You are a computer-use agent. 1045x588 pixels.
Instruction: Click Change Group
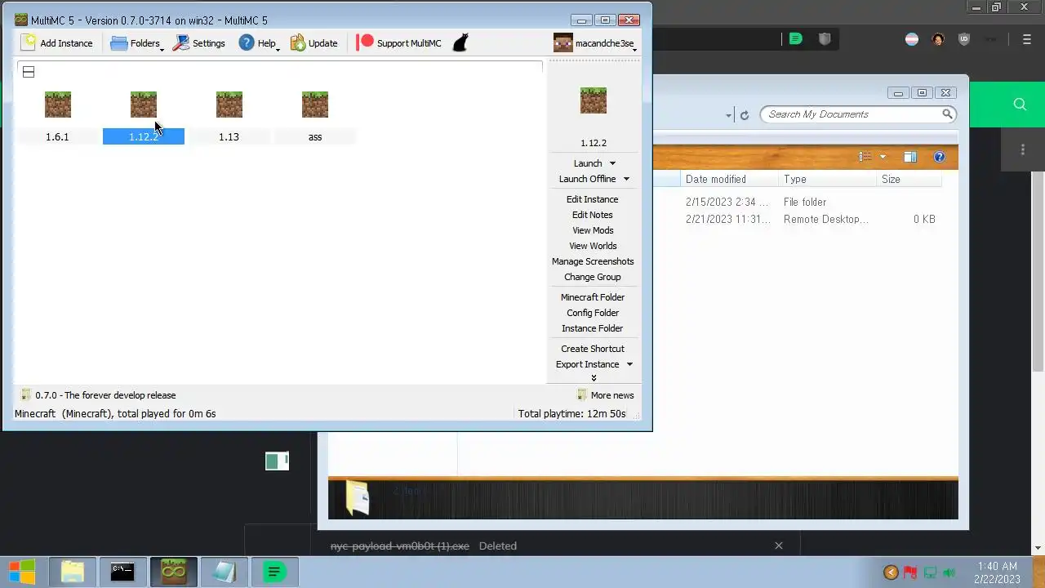coord(593,277)
